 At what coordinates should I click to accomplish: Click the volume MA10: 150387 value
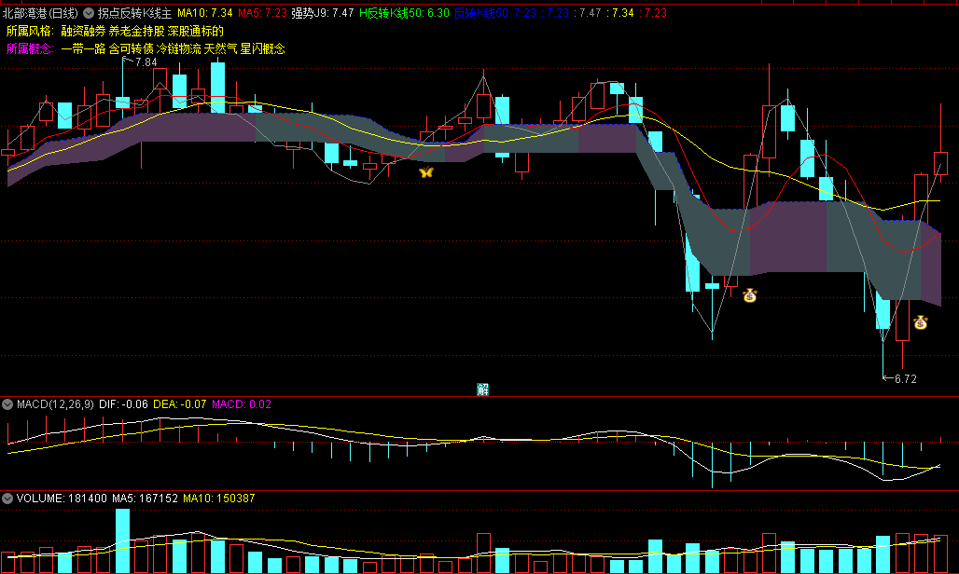point(219,499)
